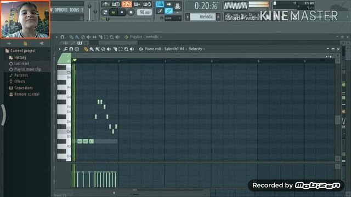Stop playback

(x=122, y=12)
